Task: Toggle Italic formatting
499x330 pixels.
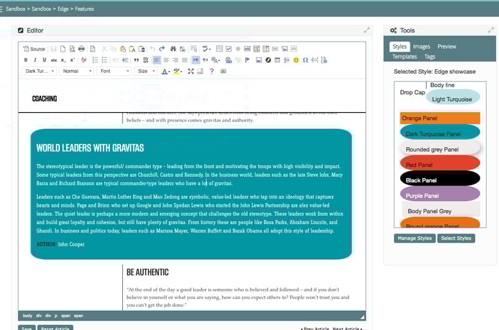Action: [35, 60]
